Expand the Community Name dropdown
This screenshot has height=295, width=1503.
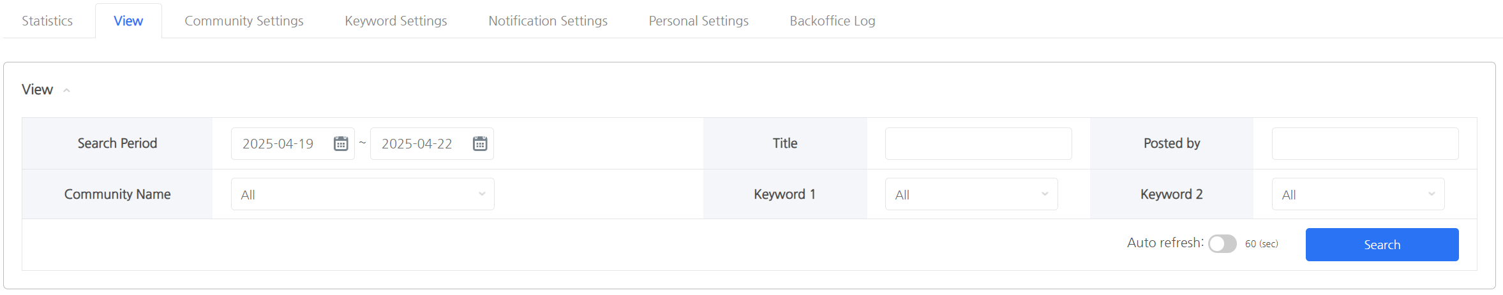tap(363, 194)
